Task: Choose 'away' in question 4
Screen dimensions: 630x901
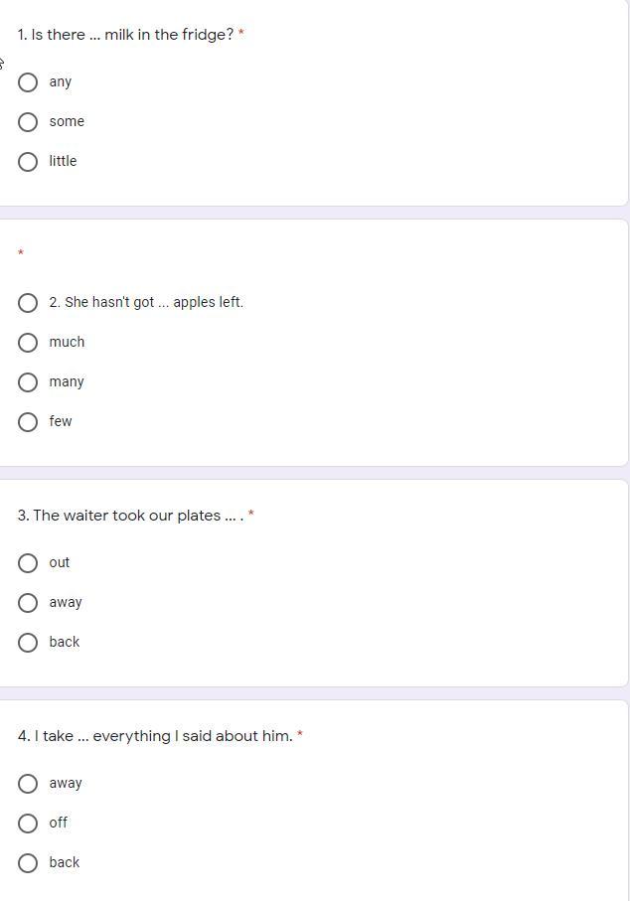Action: (28, 784)
